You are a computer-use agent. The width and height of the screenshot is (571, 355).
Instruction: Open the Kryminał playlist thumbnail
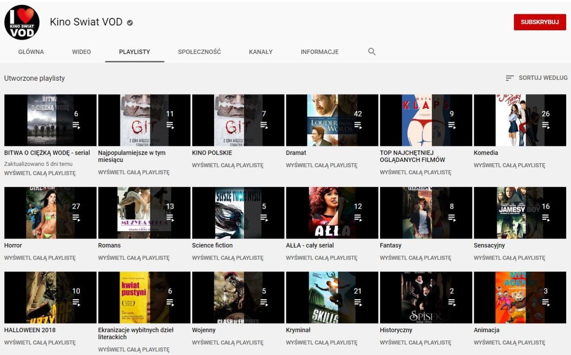(x=332, y=297)
